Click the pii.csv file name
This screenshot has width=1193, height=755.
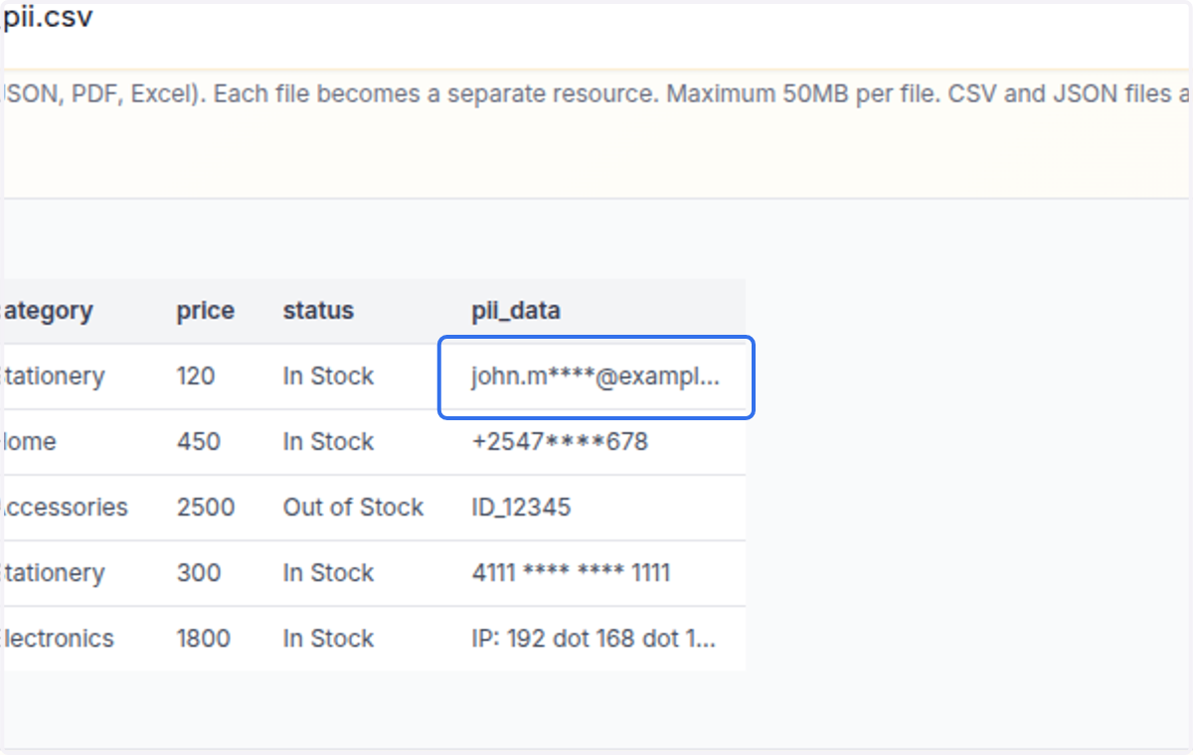48,18
